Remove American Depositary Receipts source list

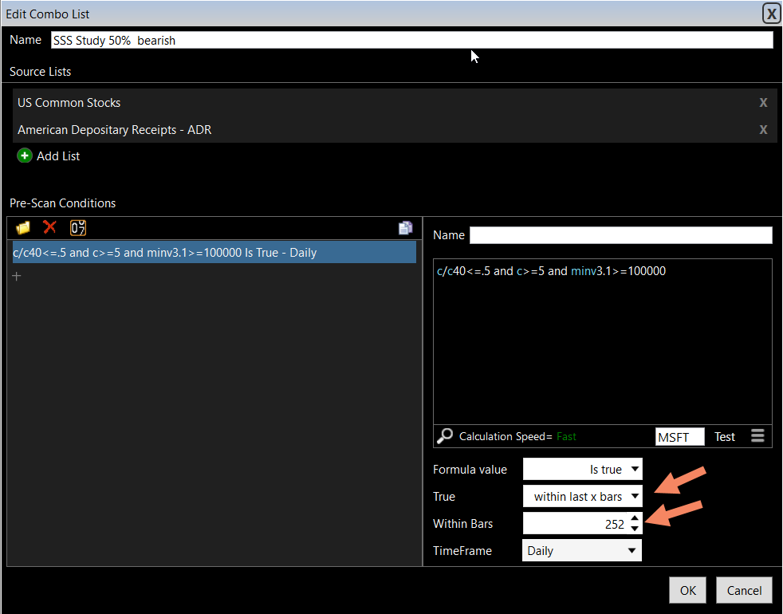coord(763,130)
